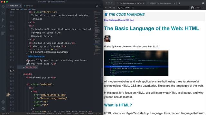This screenshot has width=206, height=115.
Task: Place cursor on the closing article tag line
Action: coord(30,67)
